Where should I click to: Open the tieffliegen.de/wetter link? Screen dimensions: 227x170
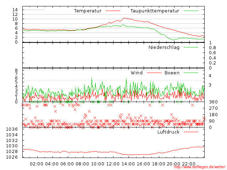tap(200, 167)
